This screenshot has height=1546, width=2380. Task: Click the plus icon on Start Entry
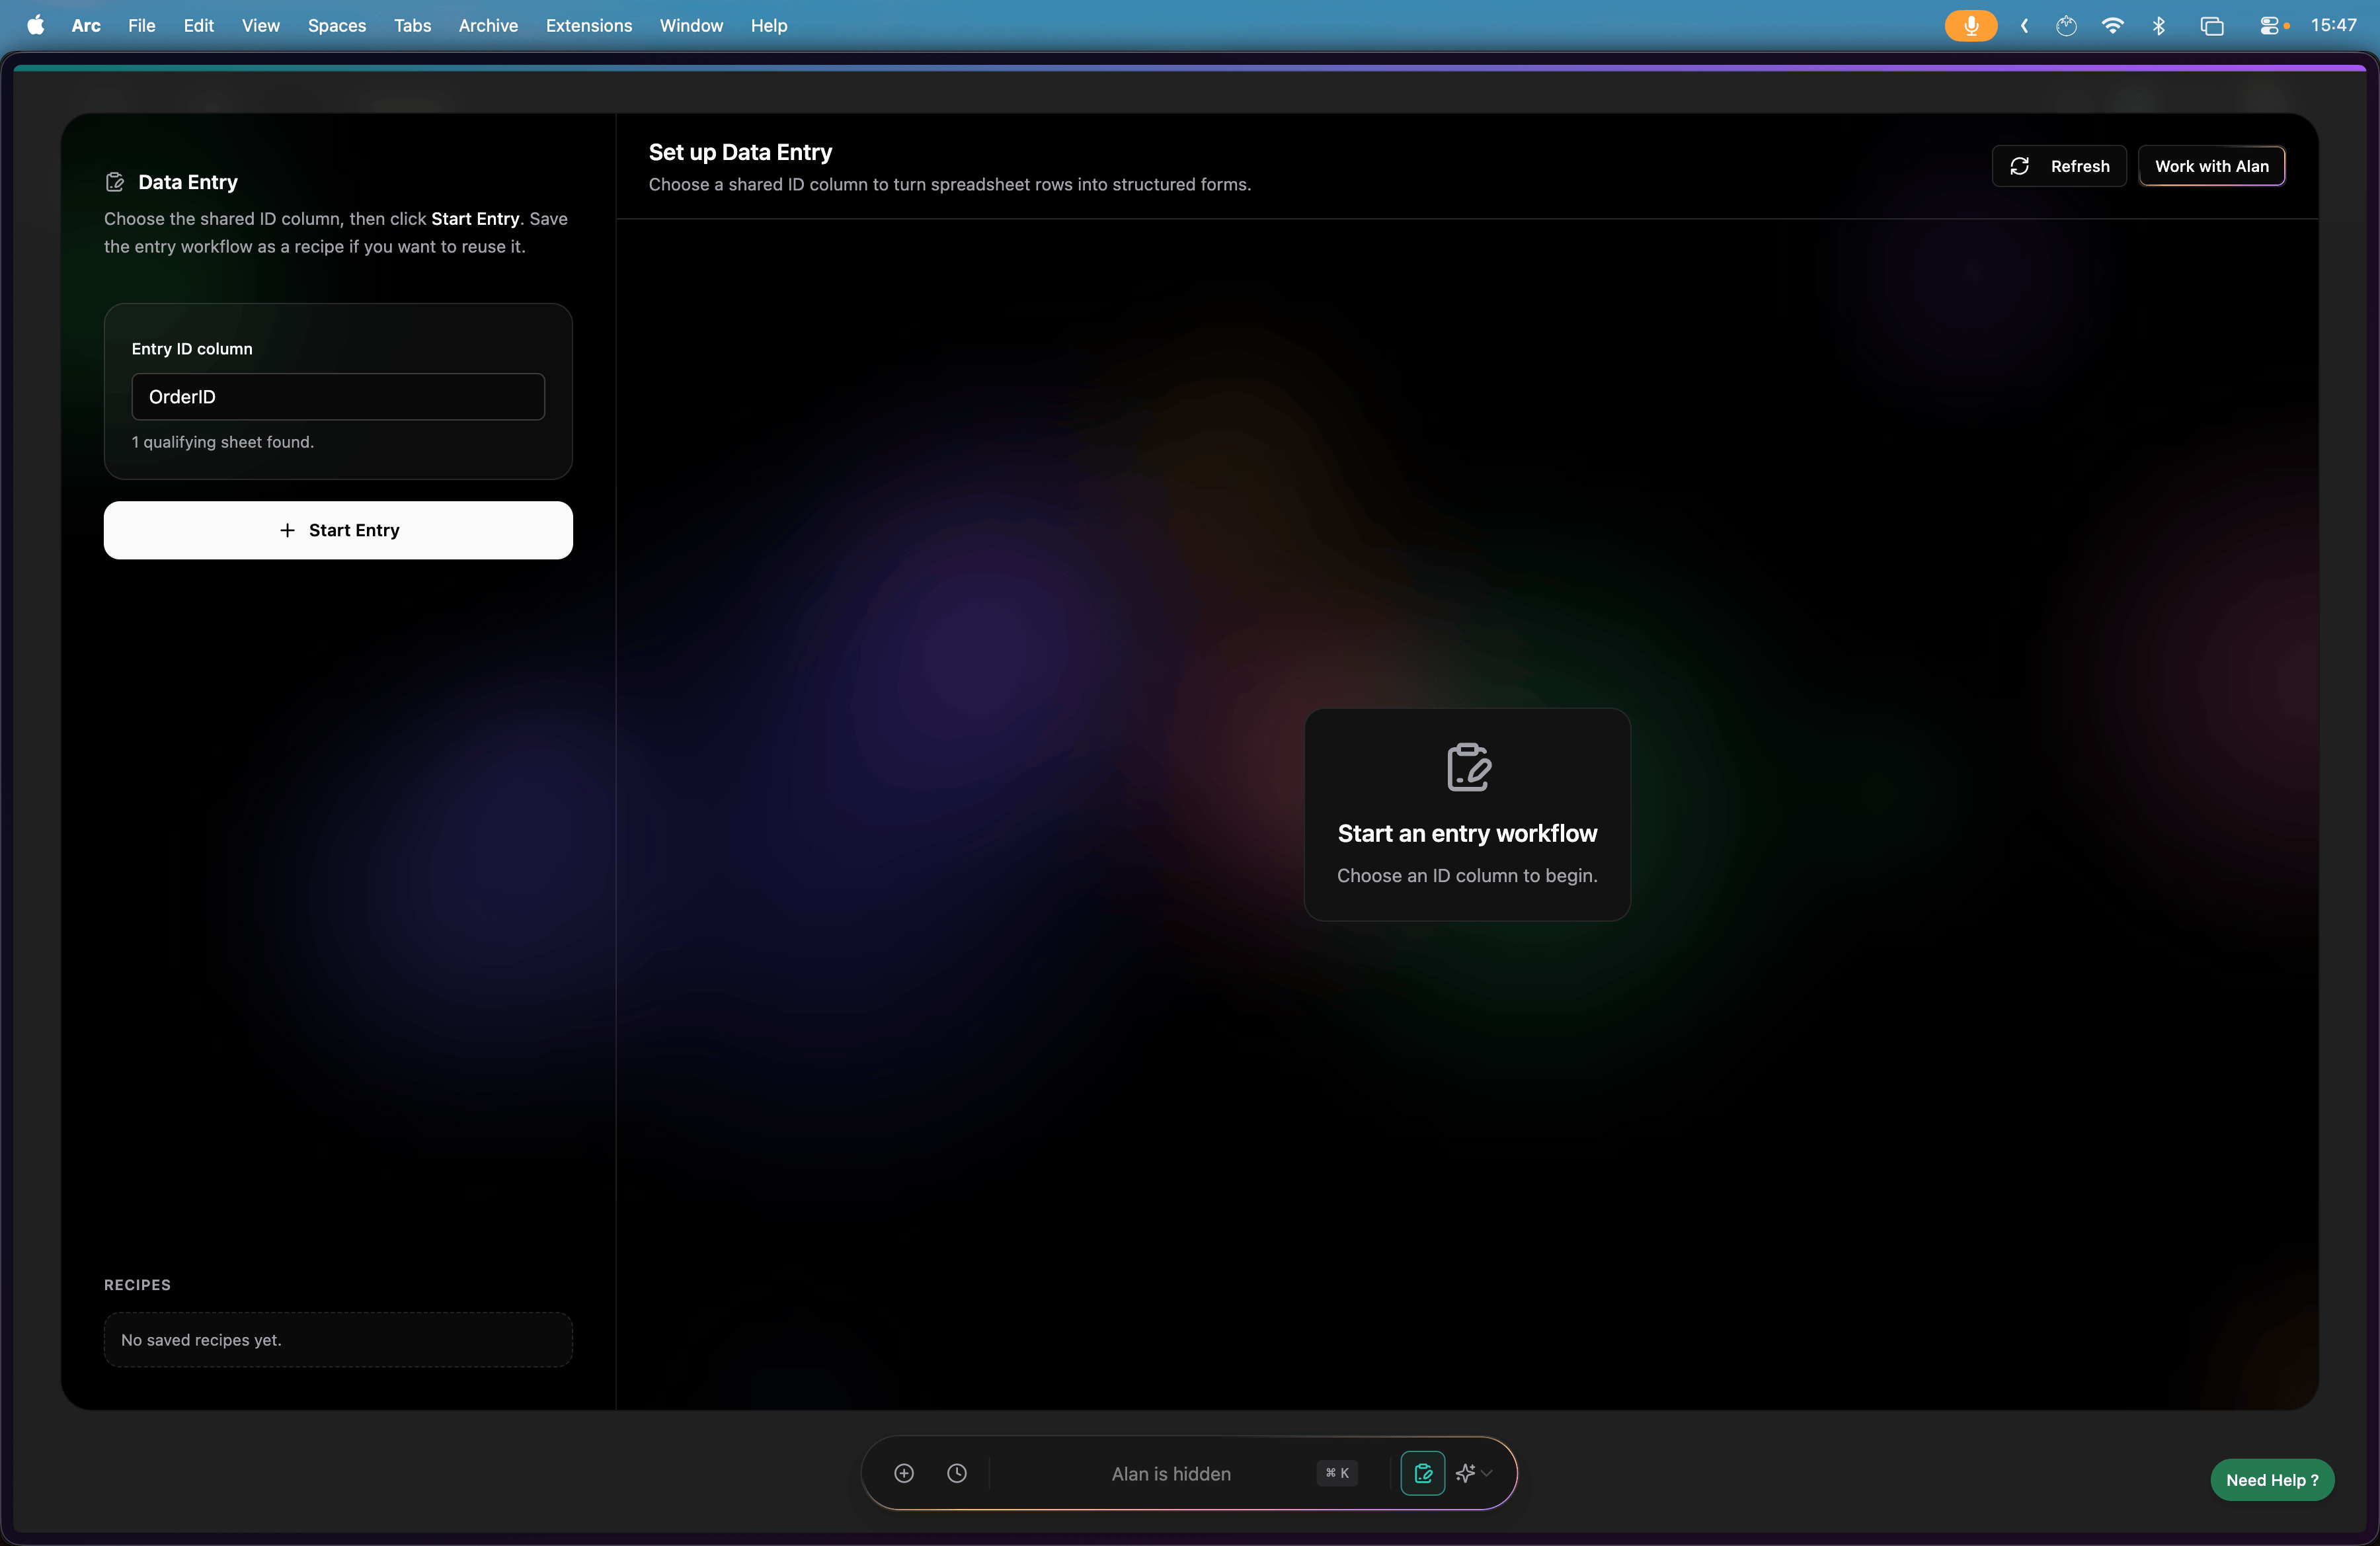287,530
